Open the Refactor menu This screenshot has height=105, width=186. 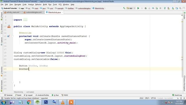(x=38, y=5)
